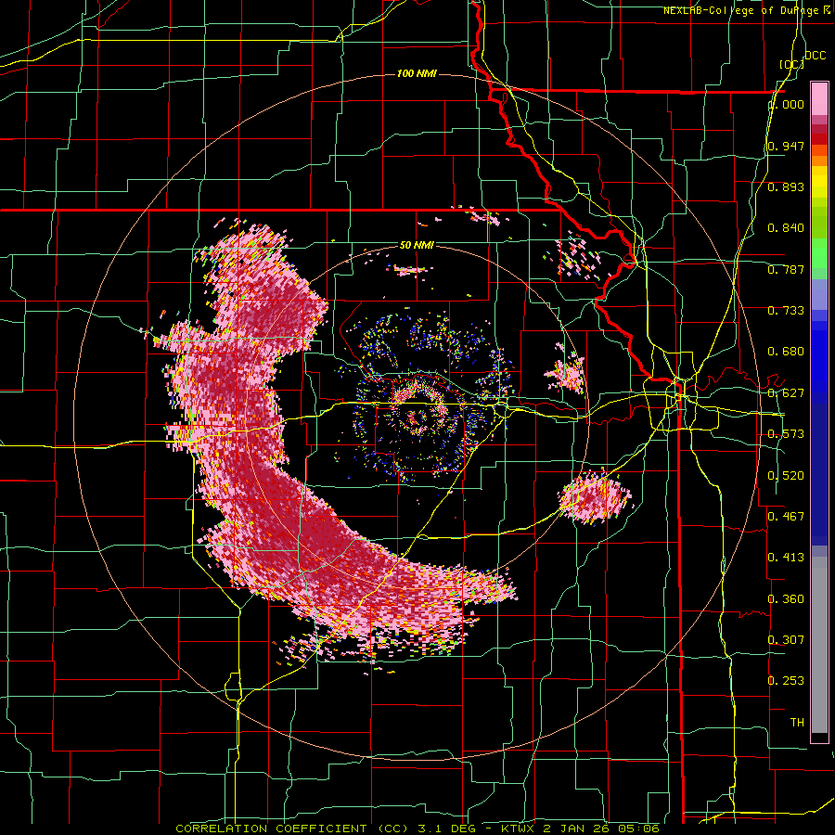Click the 0.573 legend value
Viewport: 835px width, 835px height.
(x=786, y=434)
